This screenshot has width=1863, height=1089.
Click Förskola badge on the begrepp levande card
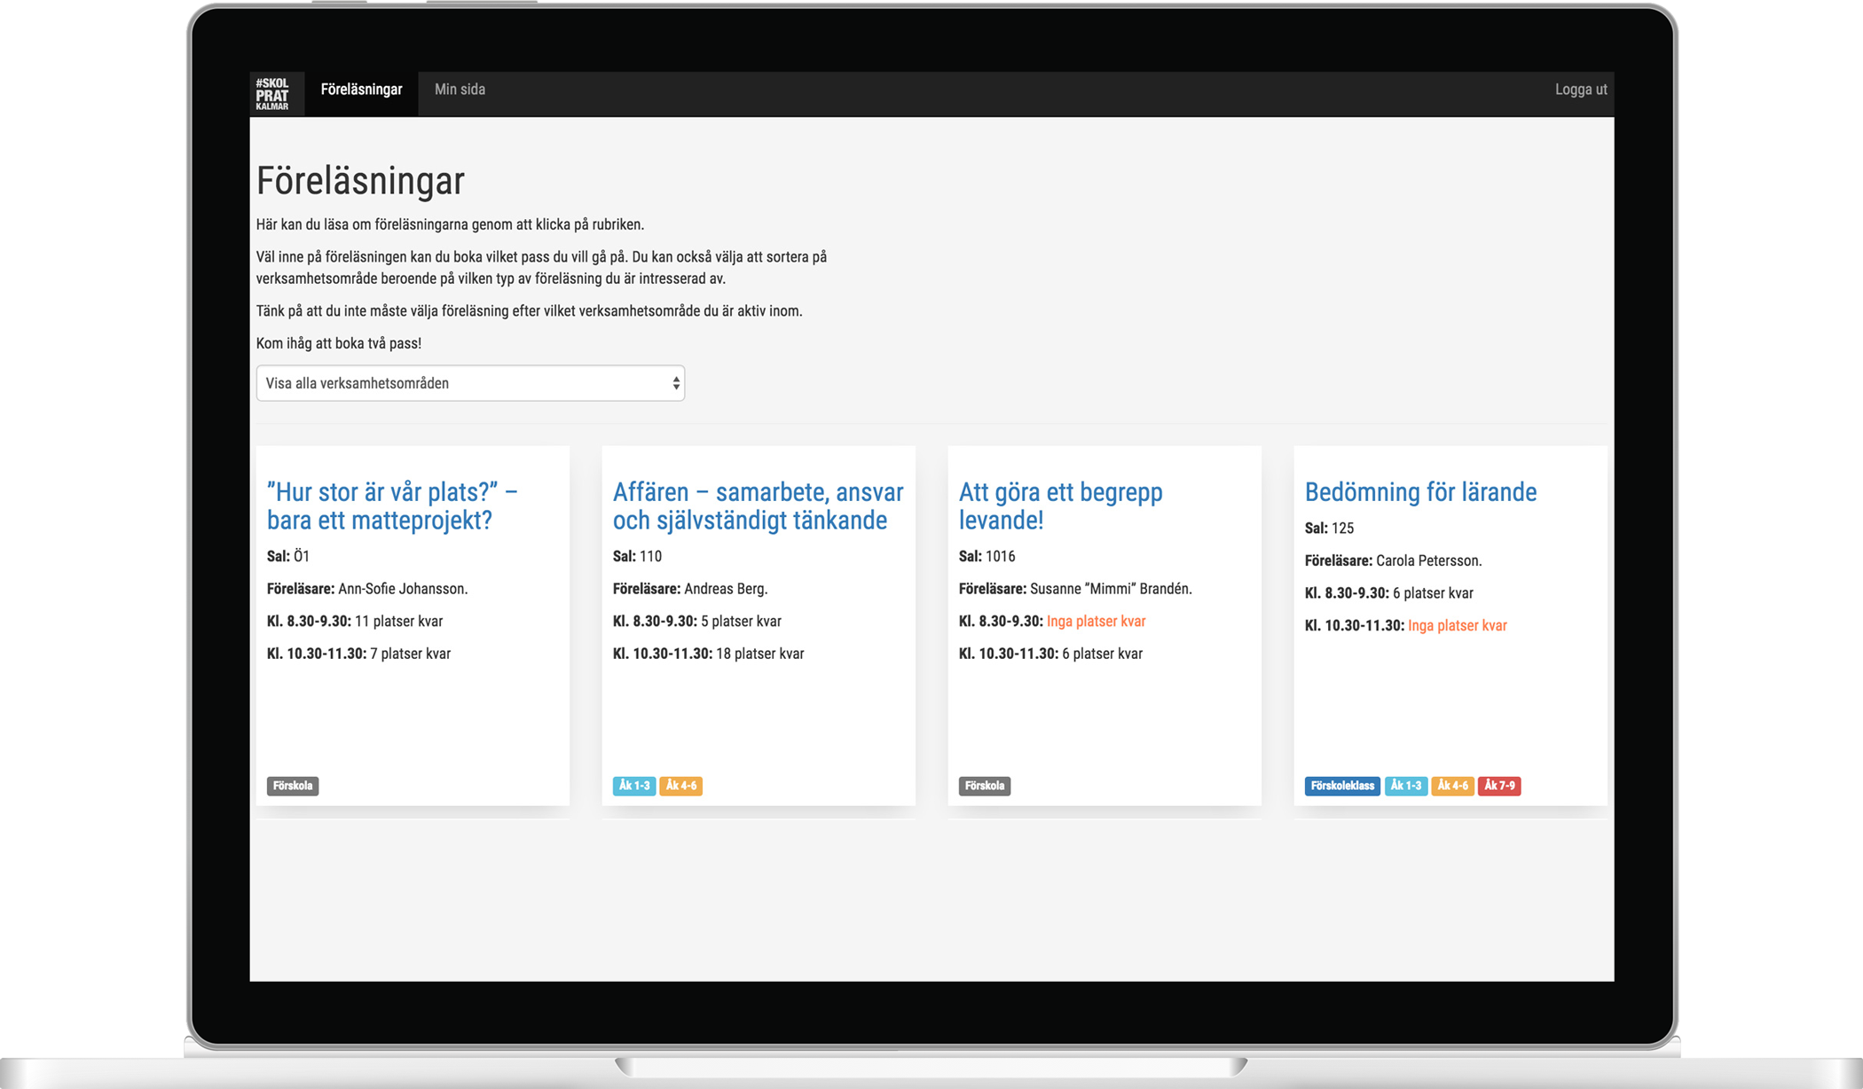tap(984, 786)
